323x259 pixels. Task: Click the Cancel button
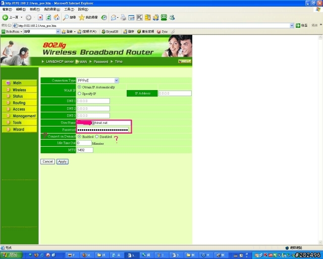(x=47, y=161)
